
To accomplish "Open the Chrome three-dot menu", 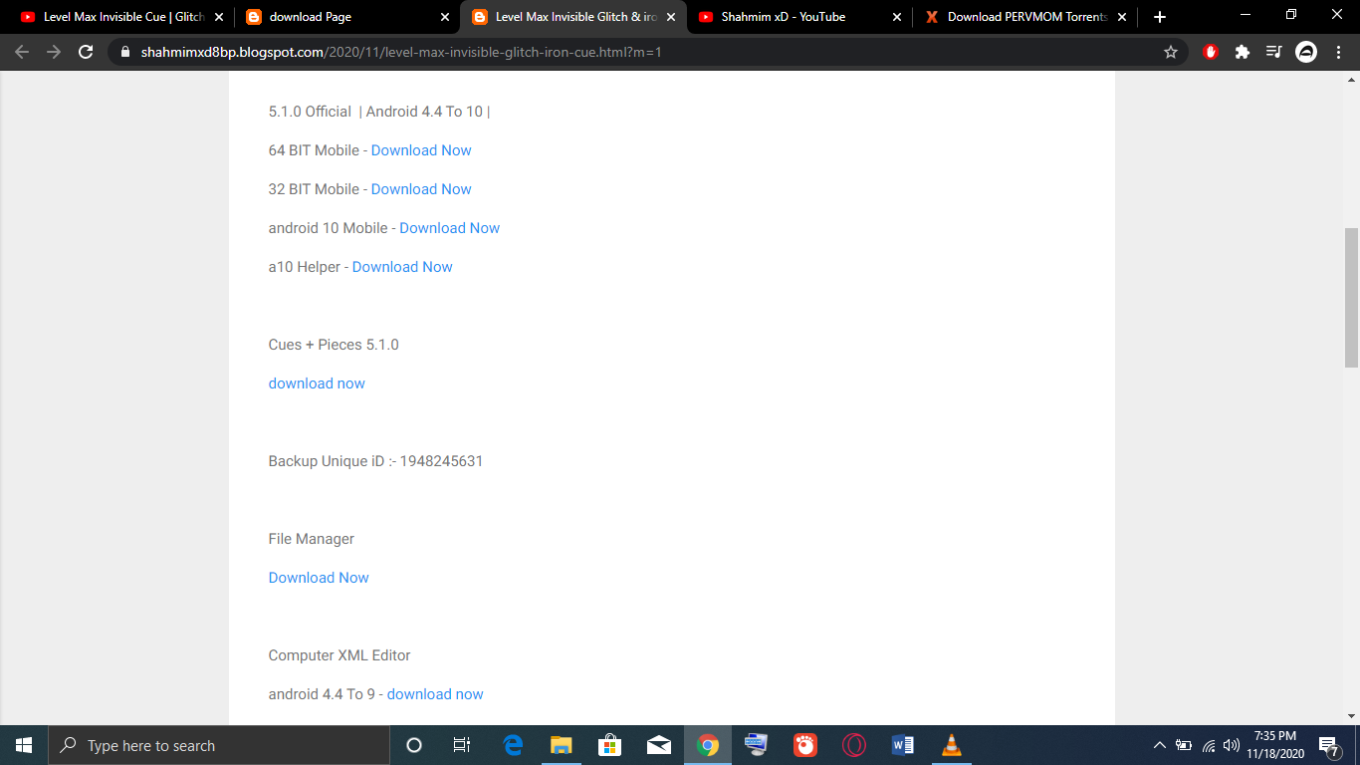I will tap(1339, 52).
